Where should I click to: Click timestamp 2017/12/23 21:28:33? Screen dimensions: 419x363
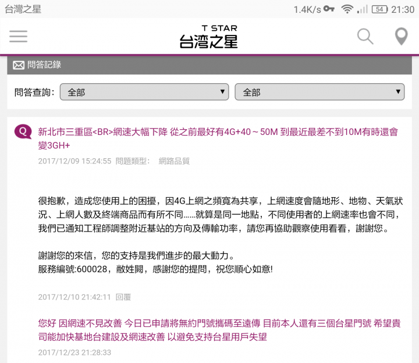(x=74, y=353)
